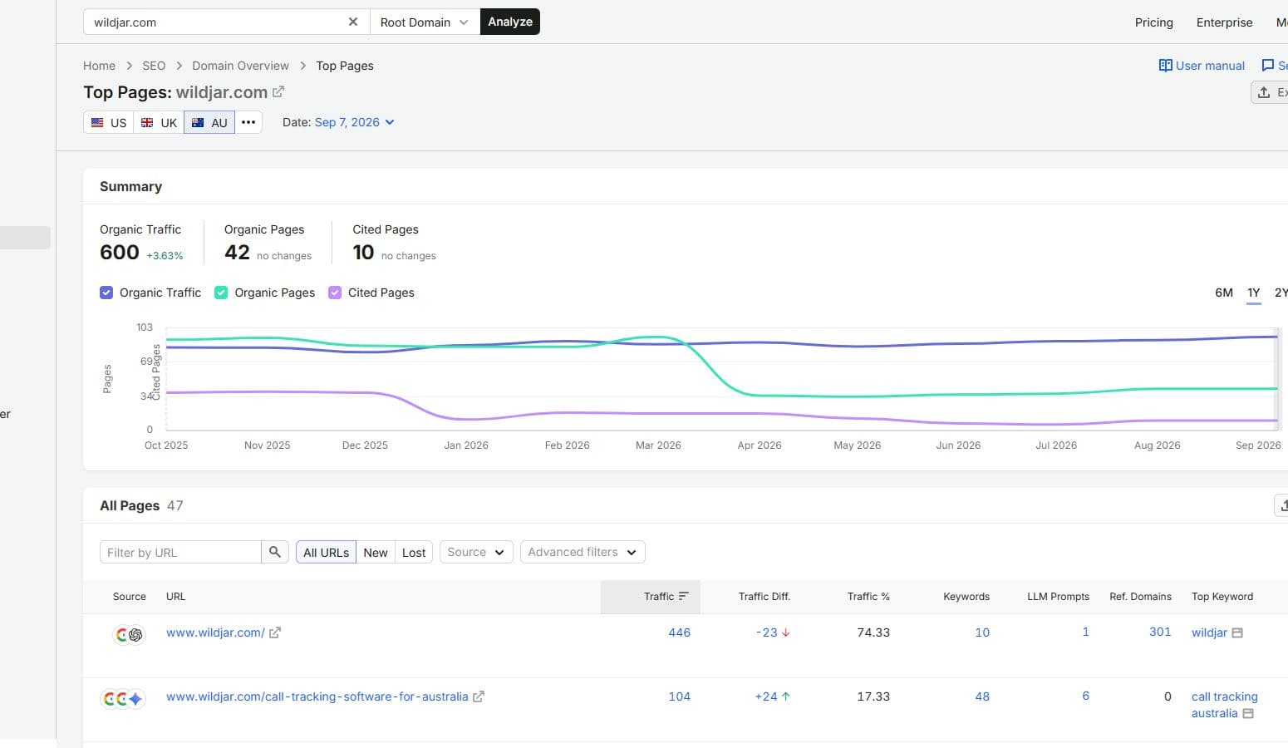Click the Organic Traffic 600 summary value

[x=120, y=252]
